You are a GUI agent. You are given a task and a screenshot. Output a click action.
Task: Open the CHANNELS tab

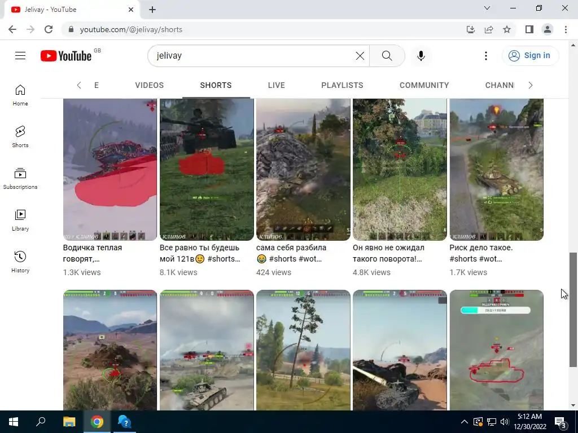click(500, 85)
